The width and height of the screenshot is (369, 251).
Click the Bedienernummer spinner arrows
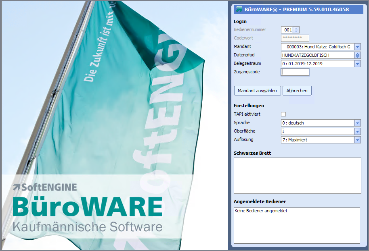[296, 30]
